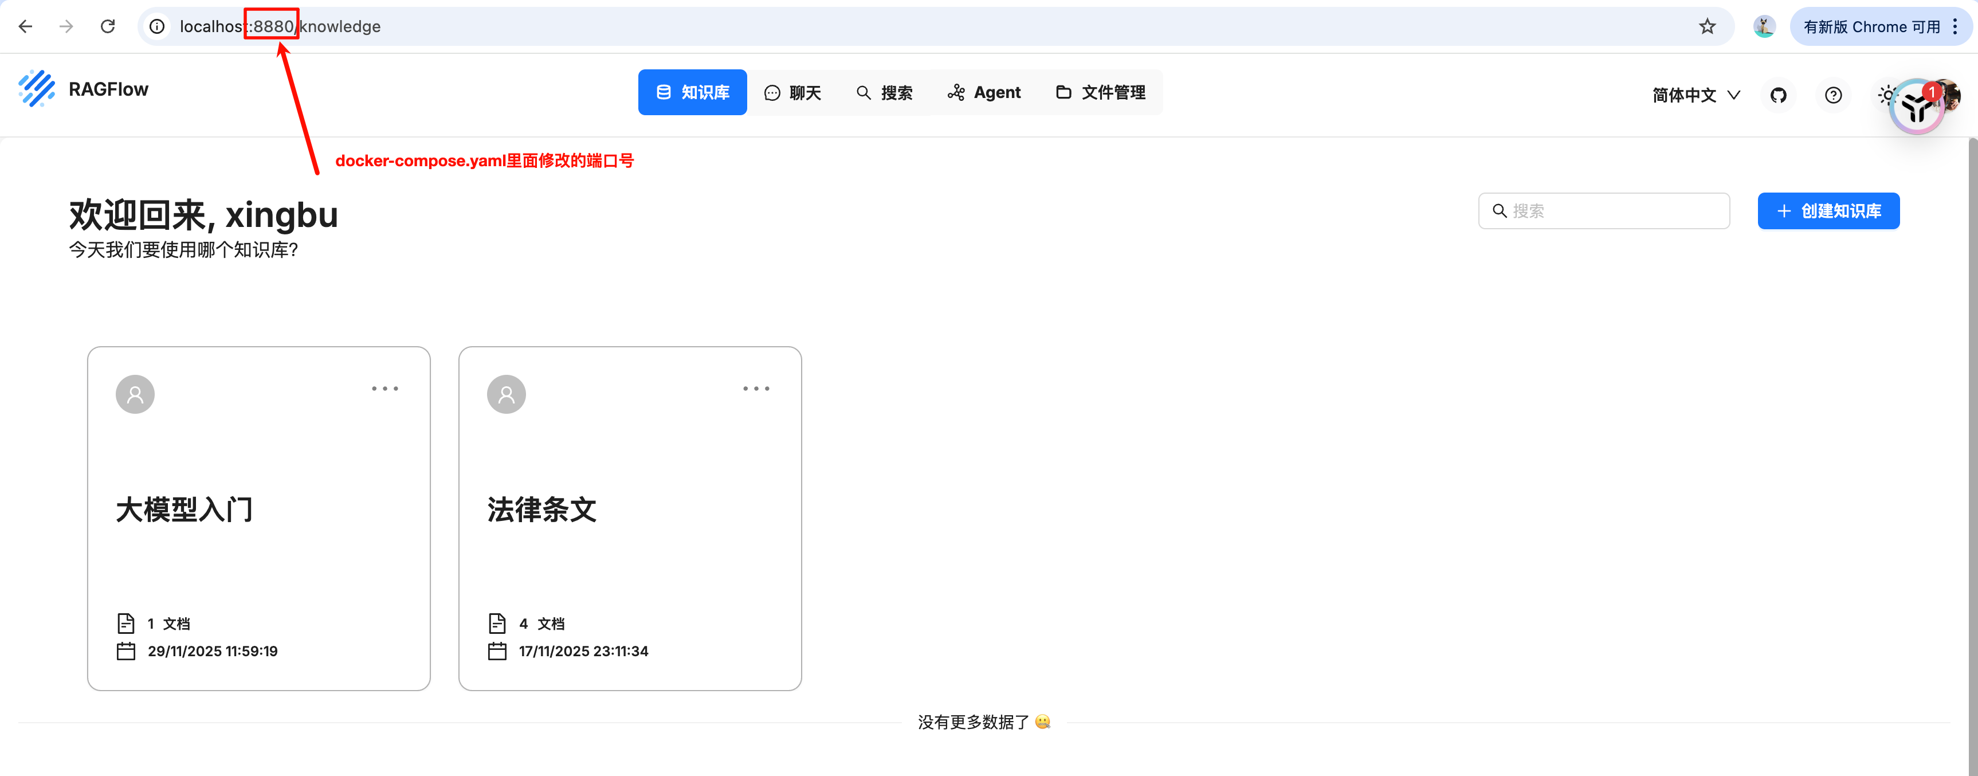
Task: Go back in browser history
Action: coord(25,26)
